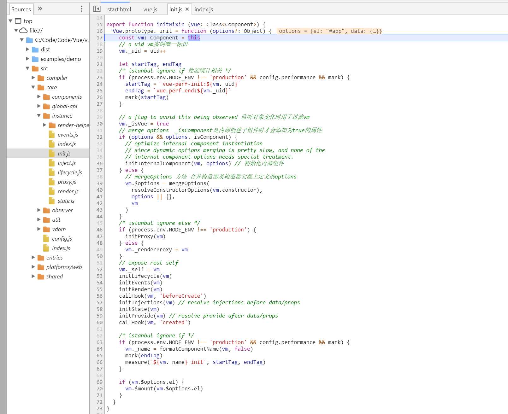Click 'mergeOptions(' call on line 39

tap(189, 183)
